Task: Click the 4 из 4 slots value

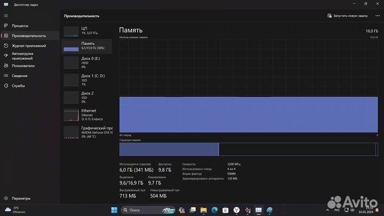Action: [231, 169]
